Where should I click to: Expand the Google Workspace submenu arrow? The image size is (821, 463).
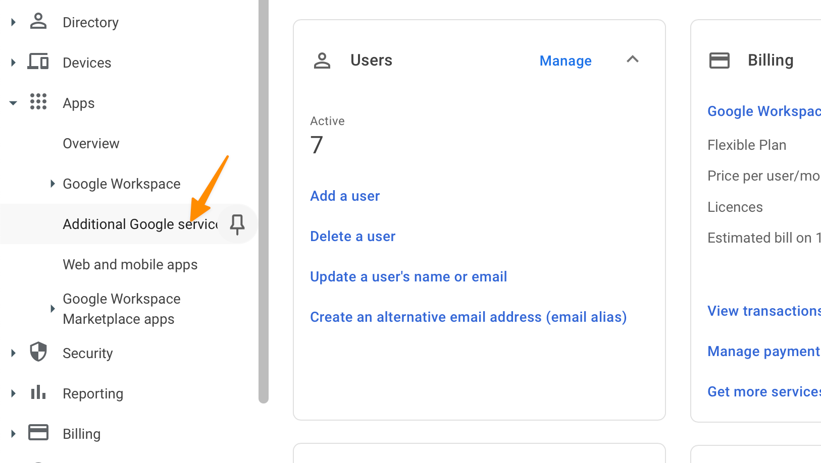[52, 184]
